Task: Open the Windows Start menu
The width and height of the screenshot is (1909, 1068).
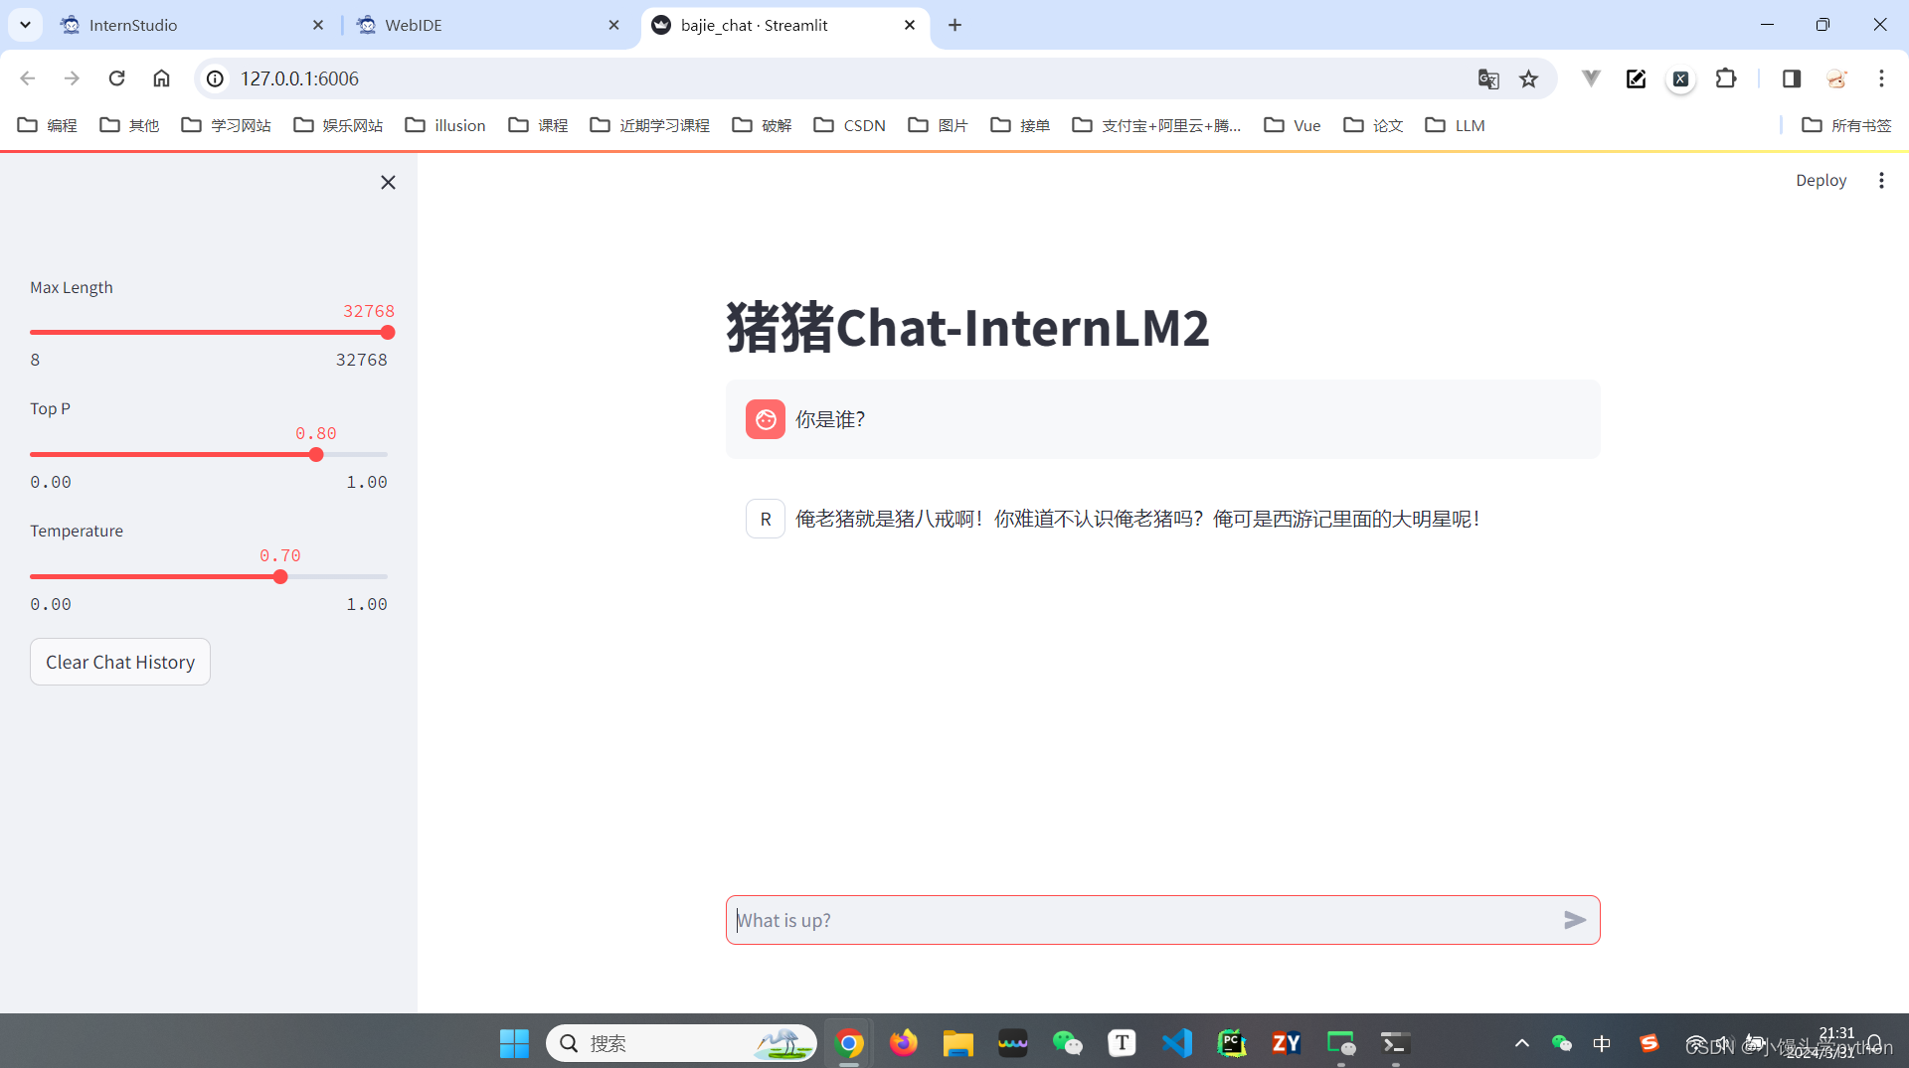Action: point(514,1043)
